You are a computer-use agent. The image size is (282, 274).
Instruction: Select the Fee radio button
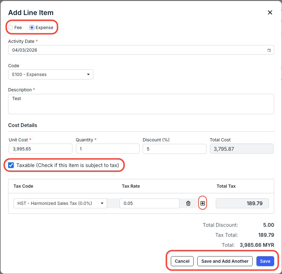coord(11,28)
